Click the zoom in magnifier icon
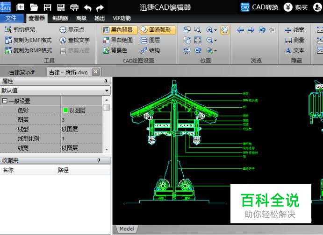This screenshot has width=323, height=235. pos(210,30)
